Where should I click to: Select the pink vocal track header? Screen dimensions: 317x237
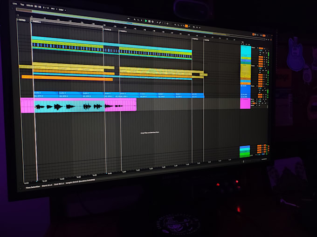tap(245, 103)
